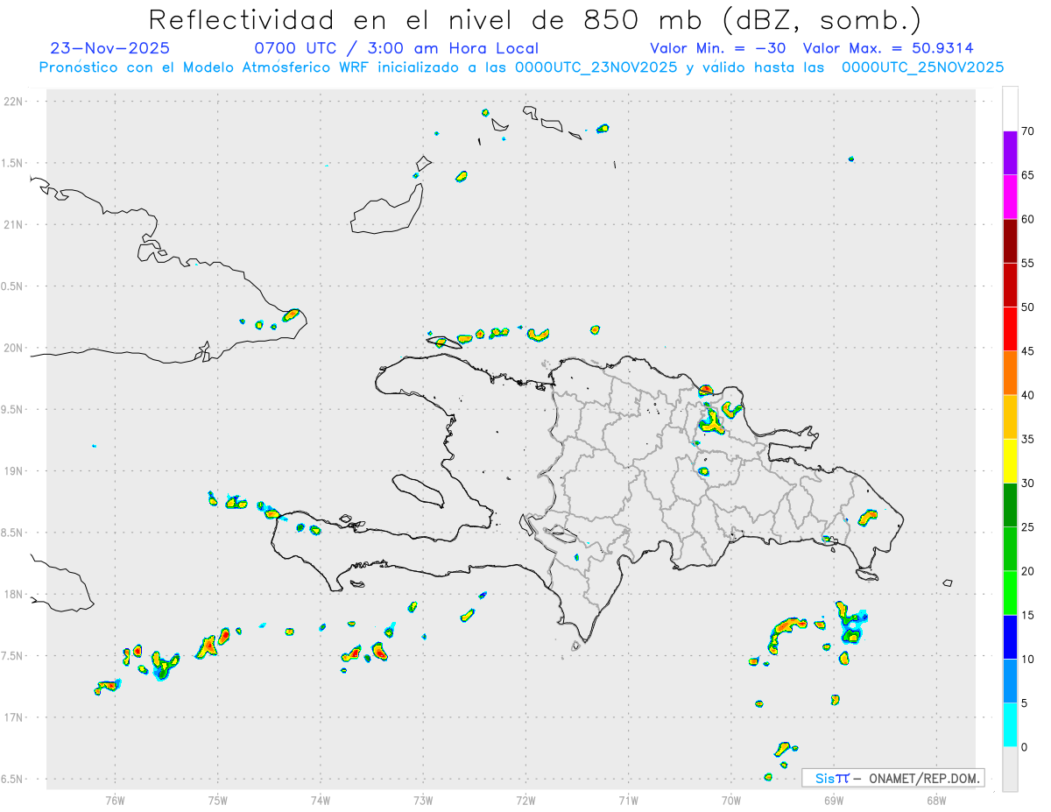Select the date text "23-Nov-2025"
Image resolution: width=1051 pixels, height=812 pixels.
pyautogui.click(x=110, y=48)
